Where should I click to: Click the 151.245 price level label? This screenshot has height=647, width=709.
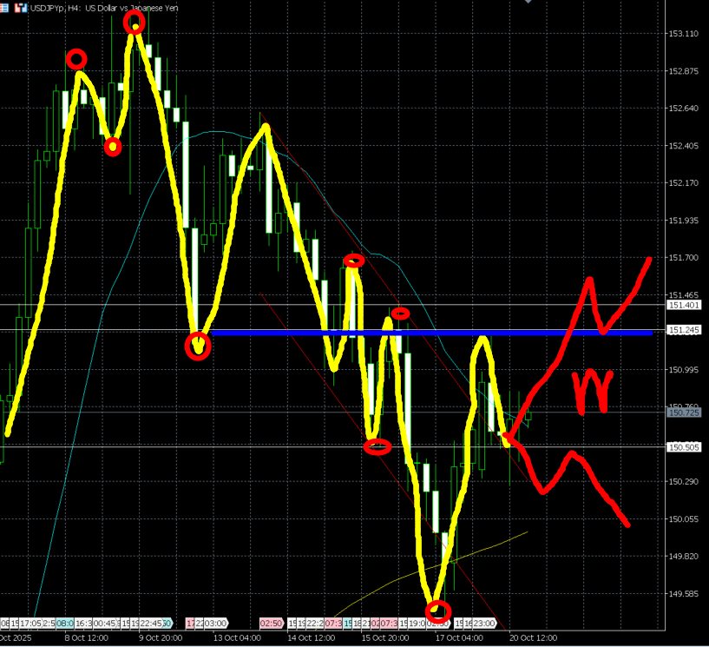coord(684,331)
